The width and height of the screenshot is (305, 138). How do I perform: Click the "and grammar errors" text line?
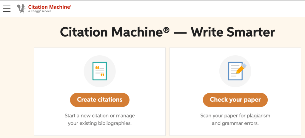(235, 123)
